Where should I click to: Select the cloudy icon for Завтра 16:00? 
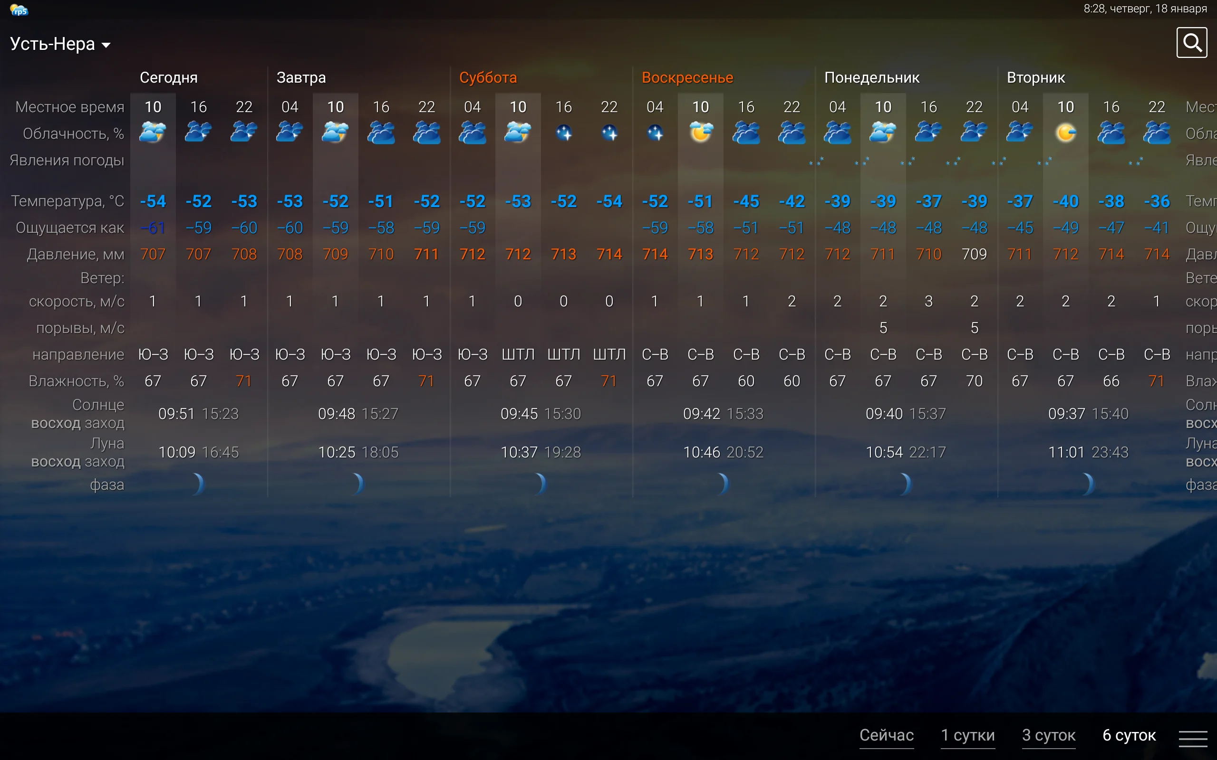click(381, 132)
